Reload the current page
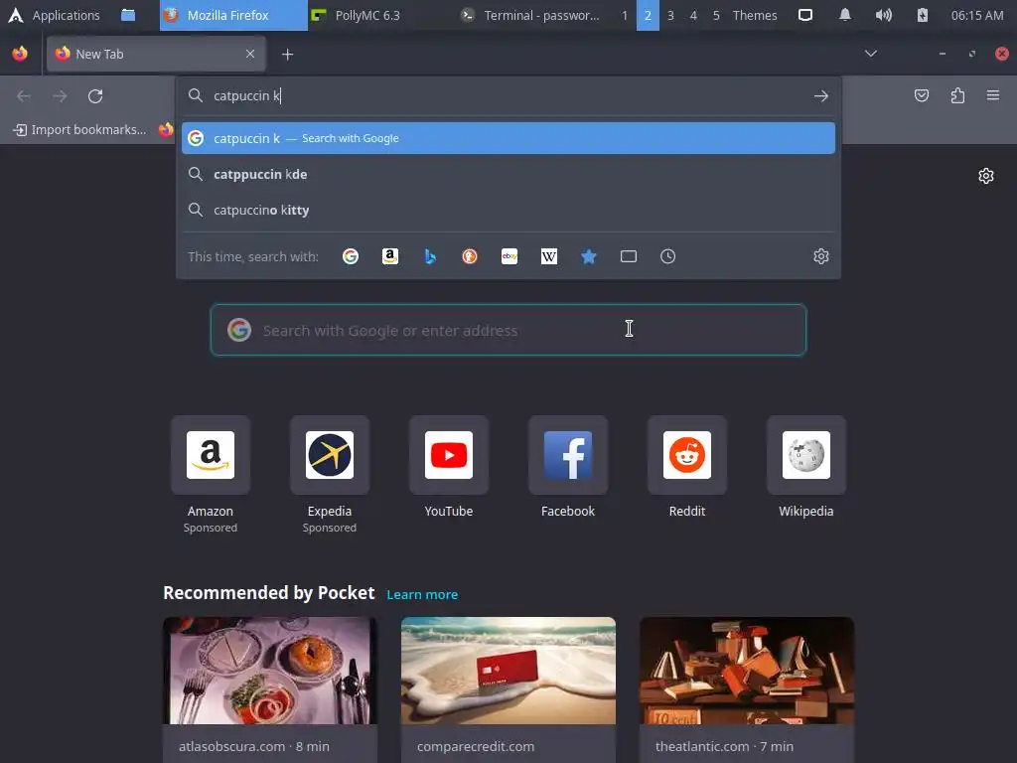The height and width of the screenshot is (763, 1017). [95, 96]
